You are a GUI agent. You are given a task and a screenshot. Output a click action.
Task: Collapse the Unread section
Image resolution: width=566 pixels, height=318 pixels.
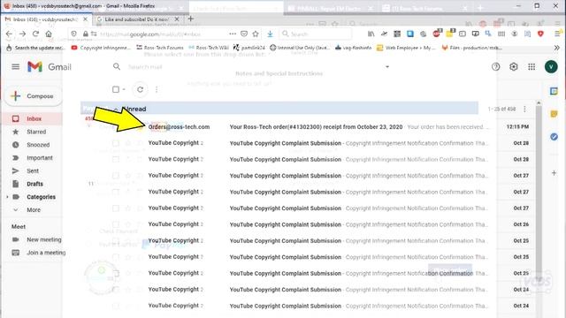116,110
